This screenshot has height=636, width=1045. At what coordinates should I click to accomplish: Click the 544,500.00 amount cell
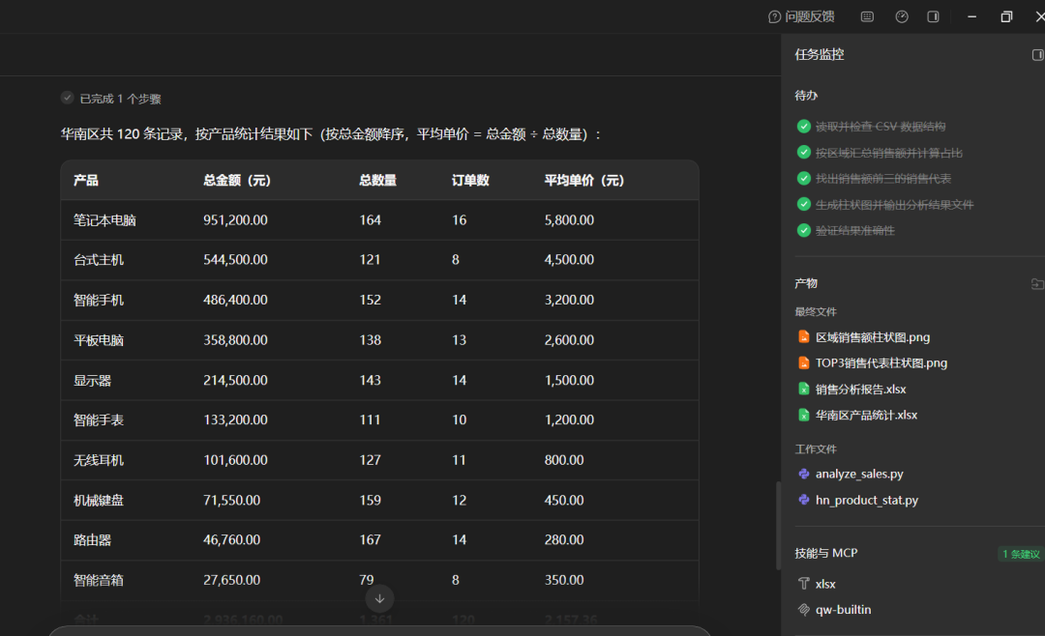click(235, 260)
